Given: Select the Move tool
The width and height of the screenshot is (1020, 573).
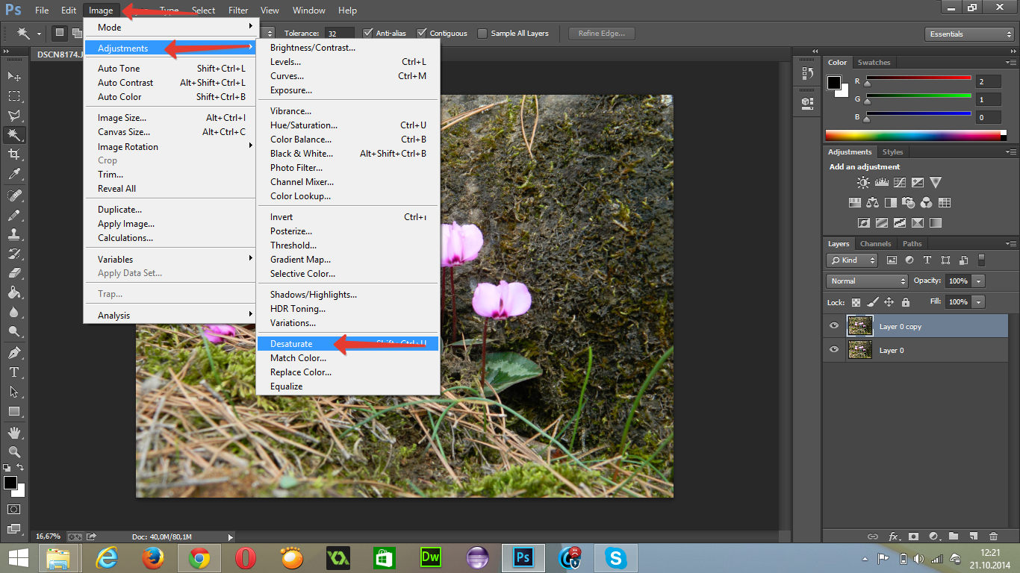Looking at the screenshot, I should click(x=14, y=77).
